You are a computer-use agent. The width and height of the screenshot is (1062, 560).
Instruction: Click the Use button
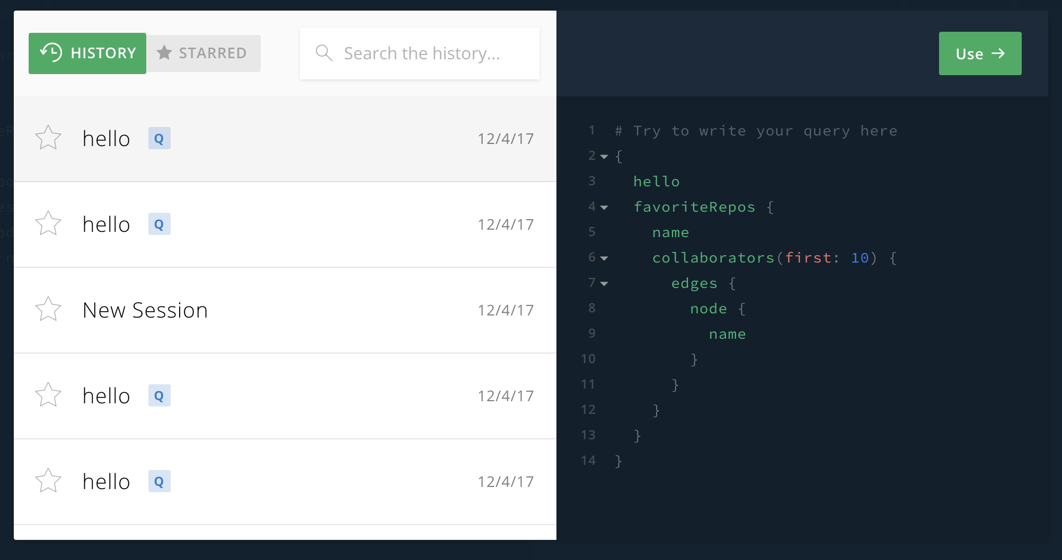(x=980, y=53)
